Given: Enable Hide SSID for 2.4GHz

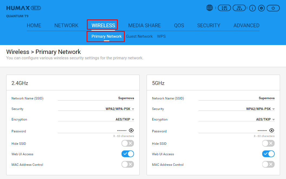Looking at the screenshot, I should [x=128, y=143].
